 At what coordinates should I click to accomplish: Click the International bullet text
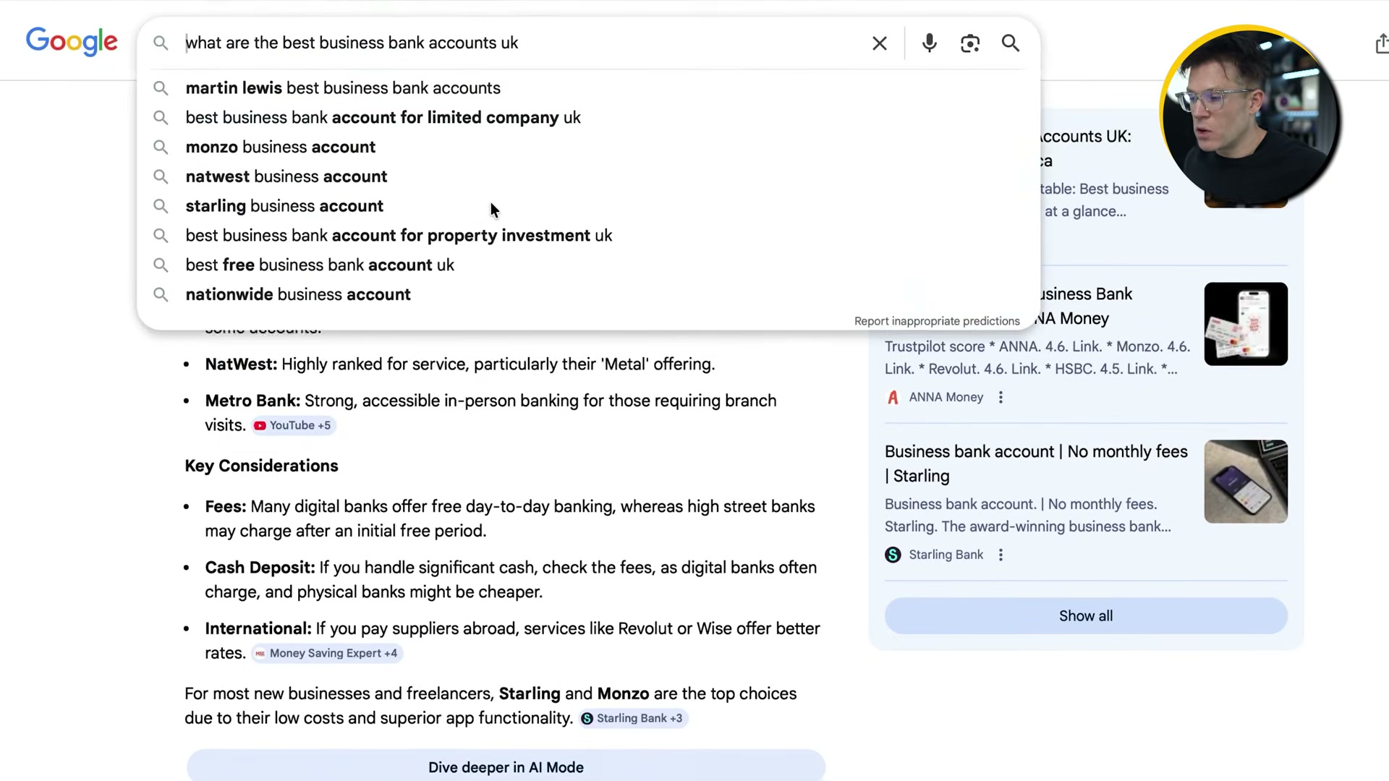pos(512,641)
